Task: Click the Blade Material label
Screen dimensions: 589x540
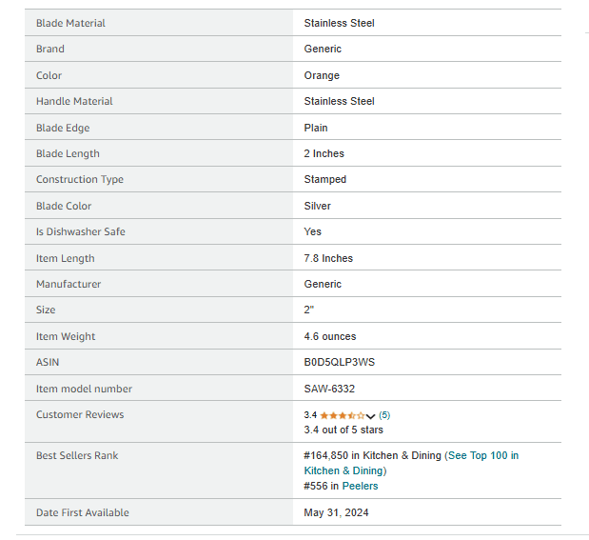Action: pos(70,23)
